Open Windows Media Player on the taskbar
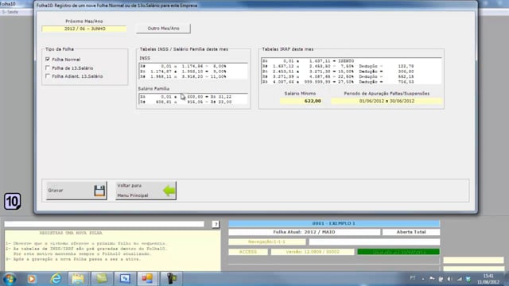 click(32, 279)
